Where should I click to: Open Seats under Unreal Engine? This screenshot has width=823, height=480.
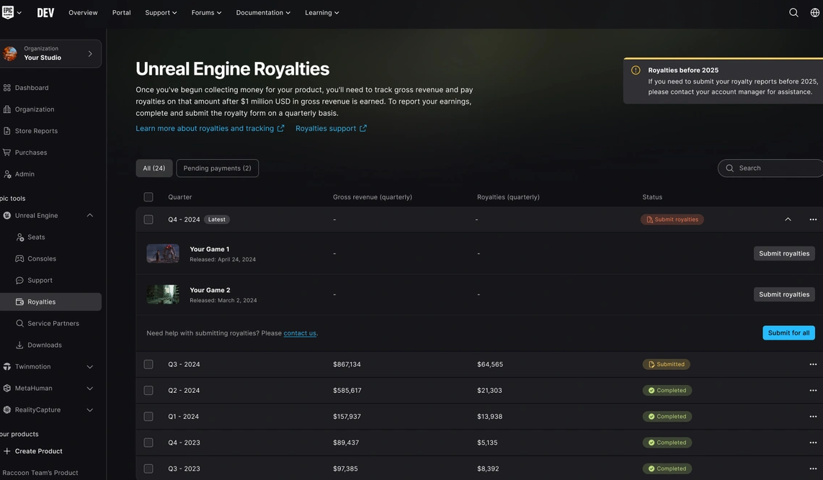(36, 237)
